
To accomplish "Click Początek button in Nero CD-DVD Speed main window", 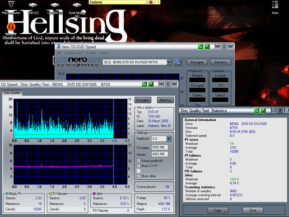I will coord(197,62).
